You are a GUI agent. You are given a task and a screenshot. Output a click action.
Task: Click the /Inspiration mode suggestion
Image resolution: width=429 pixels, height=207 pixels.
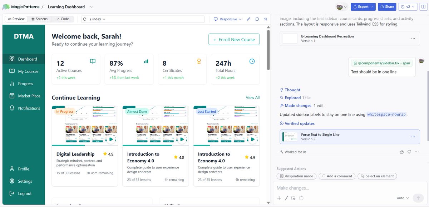pos(296,176)
